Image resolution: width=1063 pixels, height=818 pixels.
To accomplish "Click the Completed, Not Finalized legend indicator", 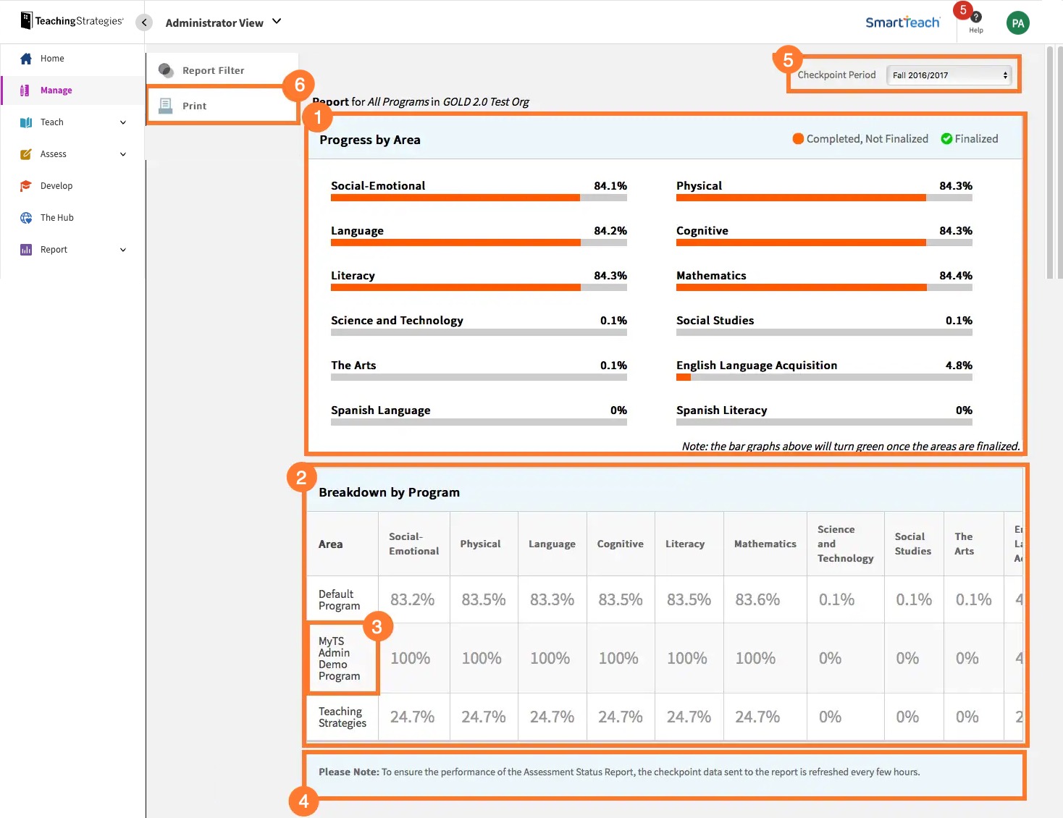I will click(798, 138).
